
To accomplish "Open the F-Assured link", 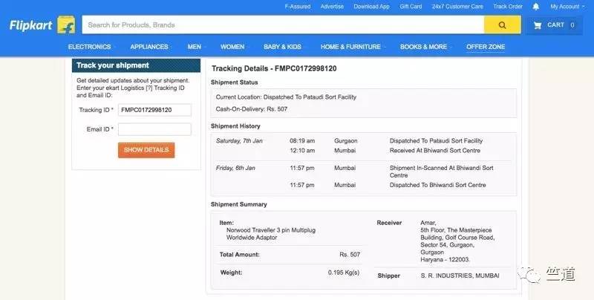I will [298, 7].
